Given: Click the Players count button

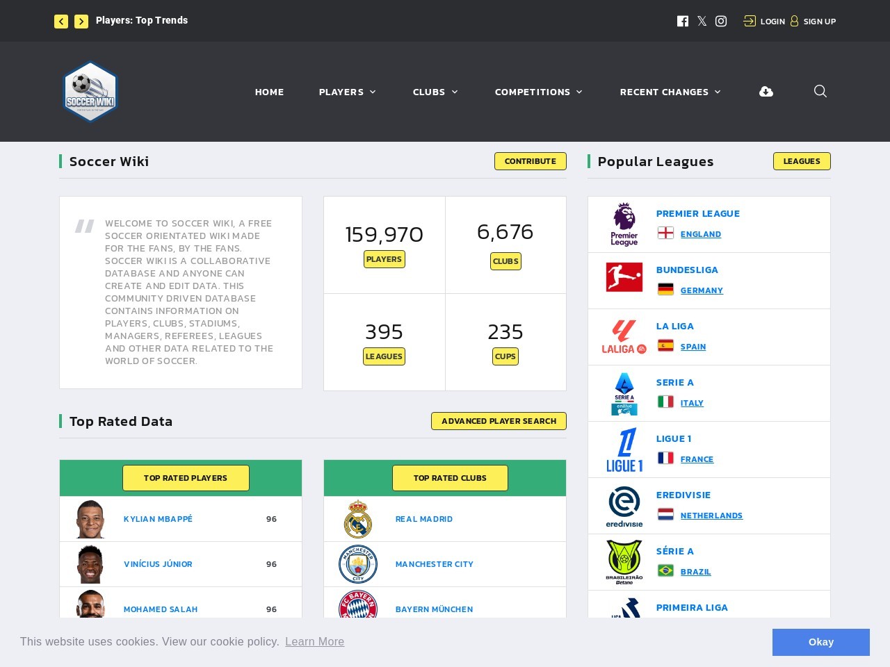Looking at the screenshot, I should [384, 259].
